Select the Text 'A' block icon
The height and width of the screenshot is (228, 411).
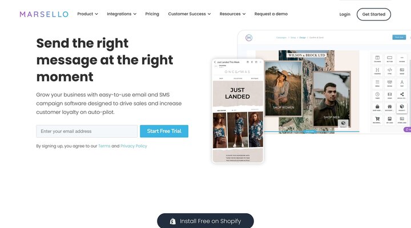click(x=402, y=83)
